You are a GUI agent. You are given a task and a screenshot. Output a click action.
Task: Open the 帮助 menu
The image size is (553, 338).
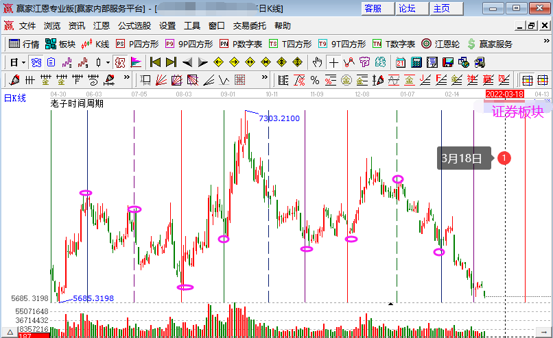(283, 26)
